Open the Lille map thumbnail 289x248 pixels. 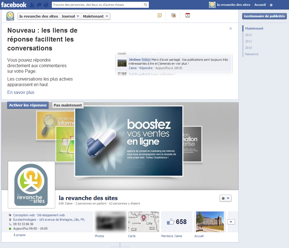pos(144,222)
